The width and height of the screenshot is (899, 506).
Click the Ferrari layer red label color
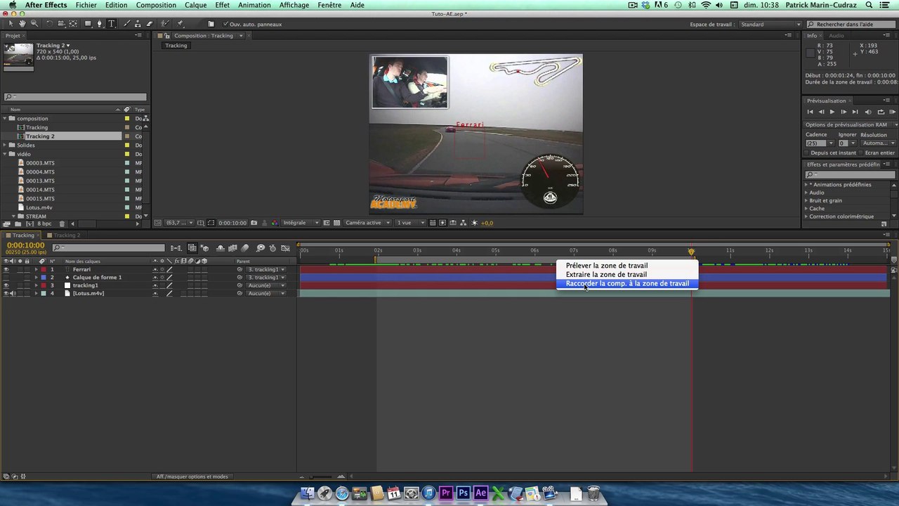click(44, 269)
